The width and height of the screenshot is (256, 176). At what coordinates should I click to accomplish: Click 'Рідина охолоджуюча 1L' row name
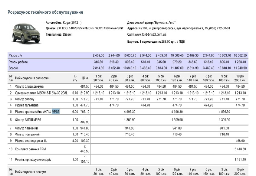(x=31, y=141)
